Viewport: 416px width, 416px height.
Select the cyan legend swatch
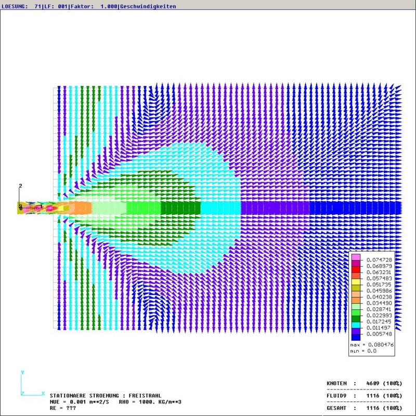pyautogui.click(x=356, y=325)
